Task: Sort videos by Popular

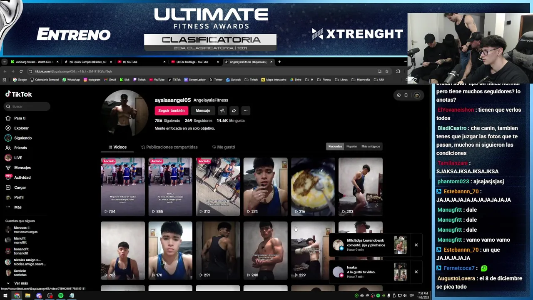Action: 352,146
